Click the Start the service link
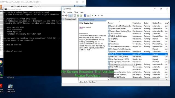 tap(81, 28)
